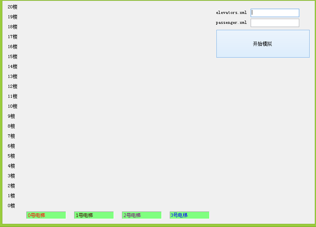Select the 0号电梯 elevator box

(x=46, y=215)
